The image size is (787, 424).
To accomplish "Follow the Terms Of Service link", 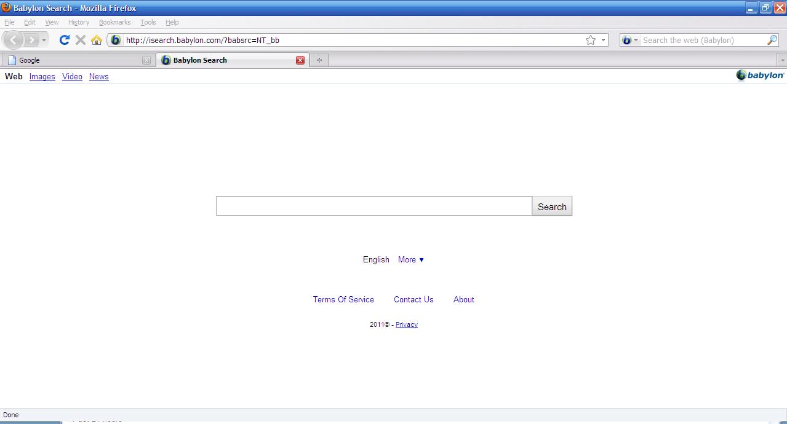I will pos(343,299).
